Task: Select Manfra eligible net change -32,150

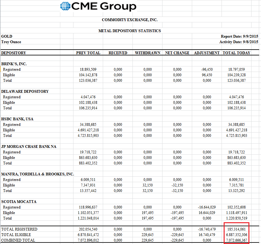Action: (177, 185)
